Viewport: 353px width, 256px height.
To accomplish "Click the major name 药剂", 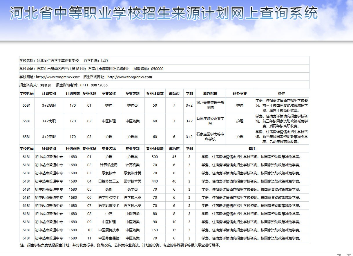I will coord(109,189).
